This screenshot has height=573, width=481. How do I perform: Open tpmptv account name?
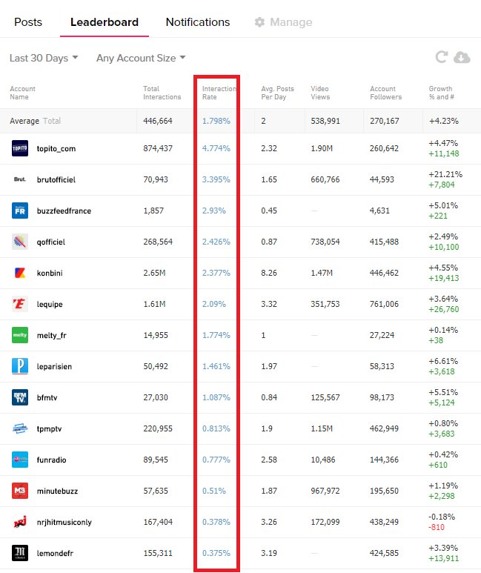click(50, 428)
